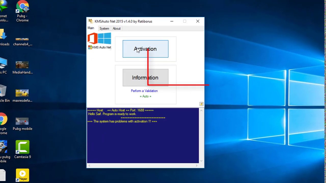Viewport: 326px width, 183px height.
Task: Open the About tab
Action: (116, 28)
